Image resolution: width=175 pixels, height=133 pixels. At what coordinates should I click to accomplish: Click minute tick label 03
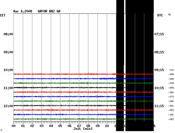pyautogui.click(x=41, y=126)
